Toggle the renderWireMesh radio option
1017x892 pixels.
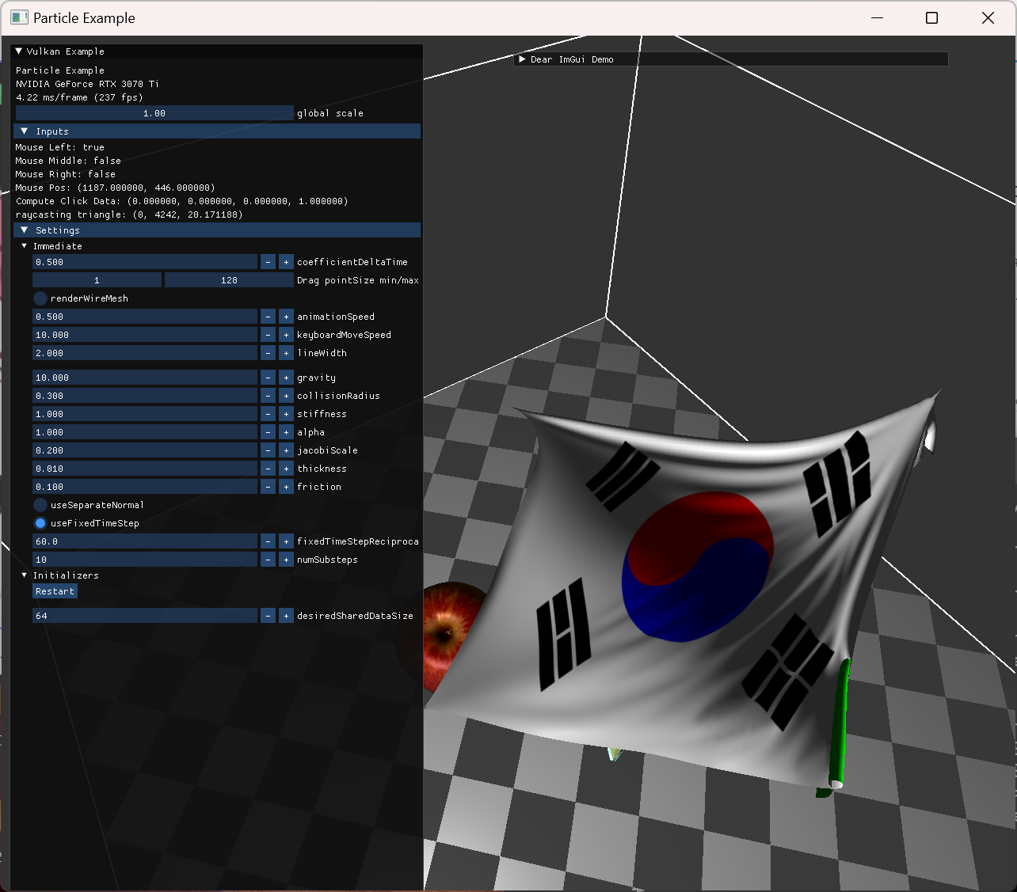pyautogui.click(x=40, y=298)
